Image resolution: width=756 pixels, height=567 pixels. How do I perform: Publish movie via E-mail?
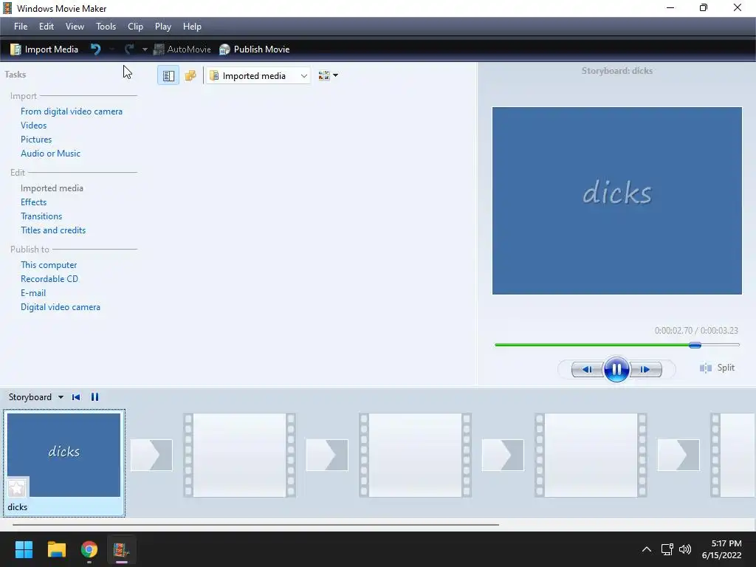(33, 292)
